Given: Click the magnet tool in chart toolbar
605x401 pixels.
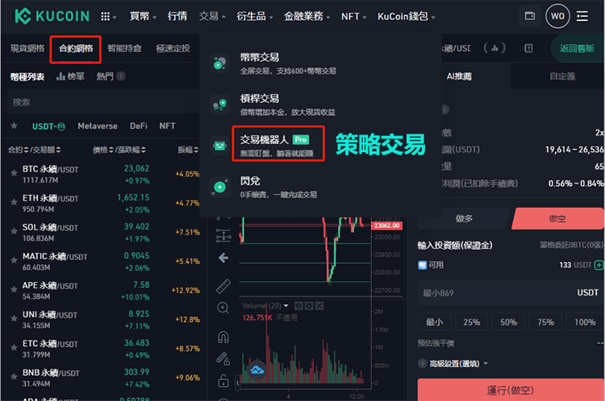Looking at the screenshot, I should click(223, 337).
